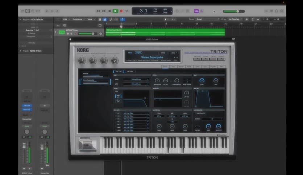303x175 pixels.
Task: Select the Stereo Superpulse timbre in the left list
Action: 95,82
